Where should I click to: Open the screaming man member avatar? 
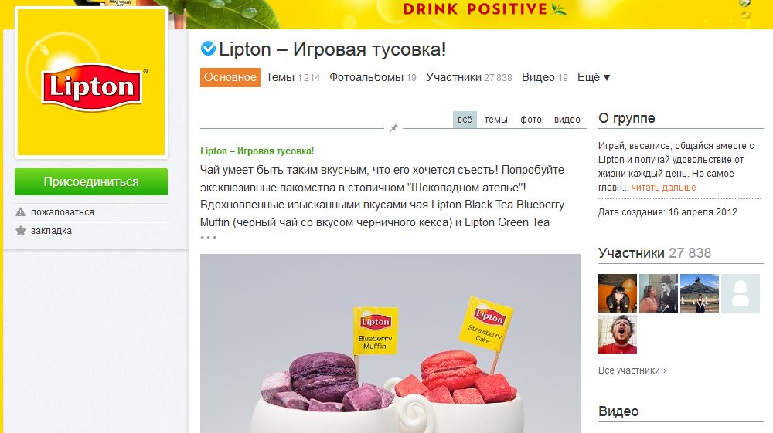click(x=617, y=334)
